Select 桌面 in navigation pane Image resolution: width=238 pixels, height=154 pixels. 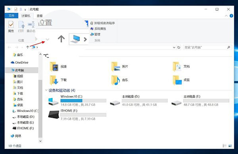tap(18, 105)
